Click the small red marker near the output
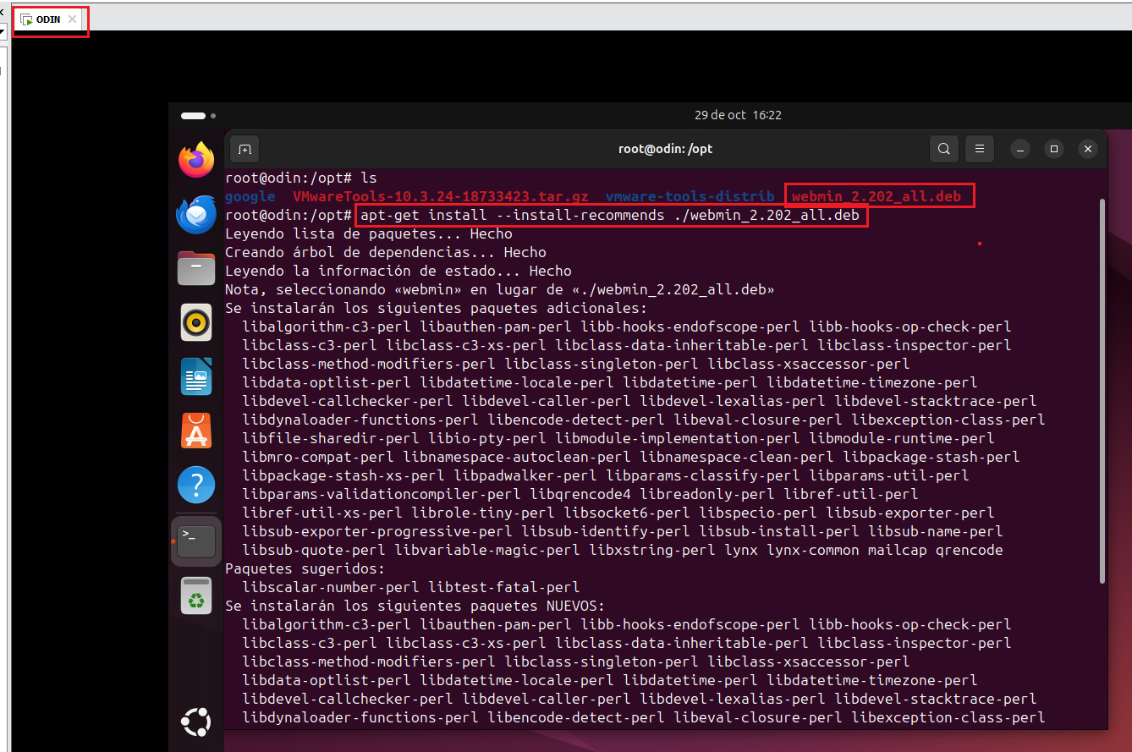The height and width of the screenshot is (752, 1132). [x=979, y=244]
